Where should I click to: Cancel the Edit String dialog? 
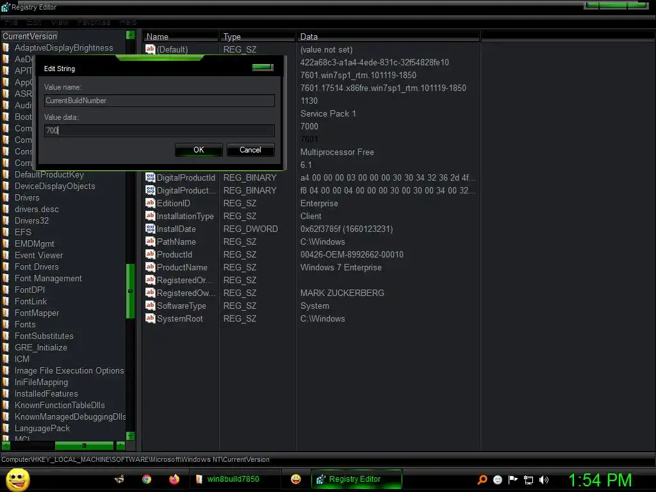[250, 150]
